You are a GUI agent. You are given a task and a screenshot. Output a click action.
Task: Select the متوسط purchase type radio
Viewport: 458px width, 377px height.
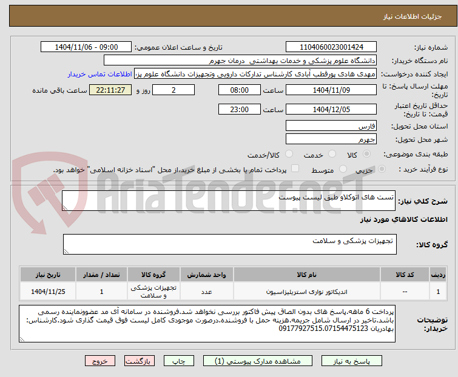pos(343,169)
